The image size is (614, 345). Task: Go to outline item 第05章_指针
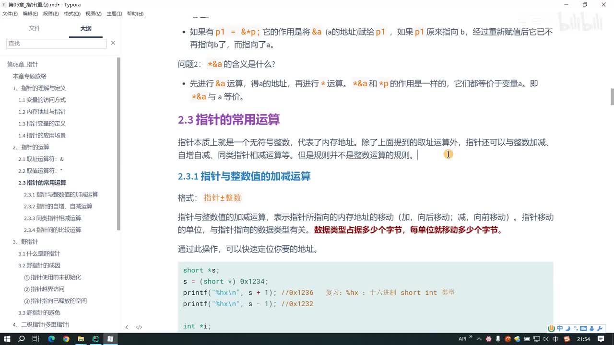[x=23, y=64]
